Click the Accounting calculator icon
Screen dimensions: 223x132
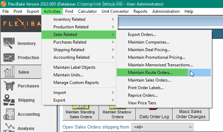click(x=9, y=114)
